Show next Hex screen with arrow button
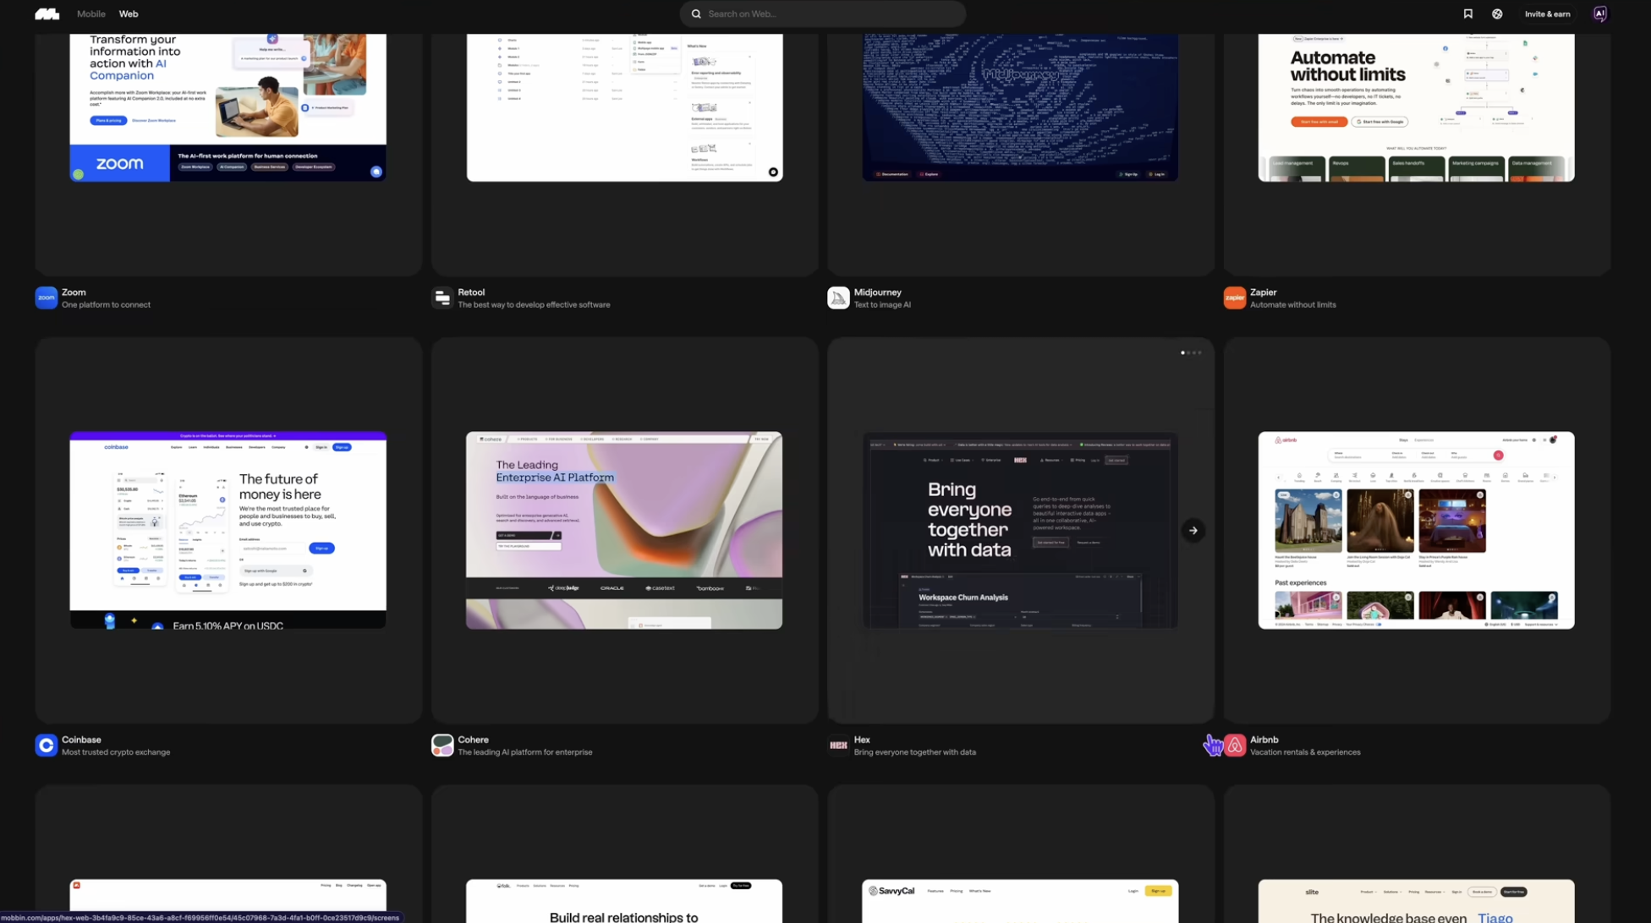The width and height of the screenshot is (1651, 923). (x=1193, y=531)
